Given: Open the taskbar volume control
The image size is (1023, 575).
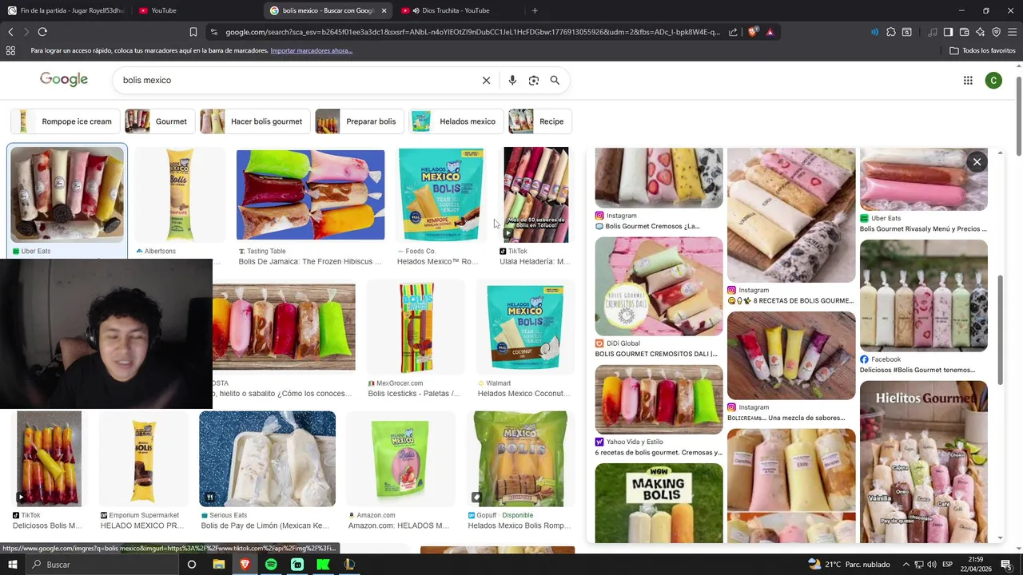Looking at the screenshot, I should pos(932,565).
